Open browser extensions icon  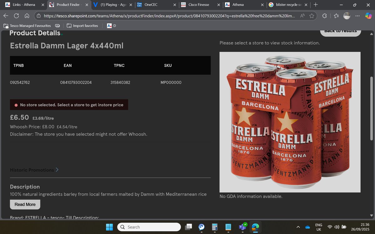(x=324, y=16)
